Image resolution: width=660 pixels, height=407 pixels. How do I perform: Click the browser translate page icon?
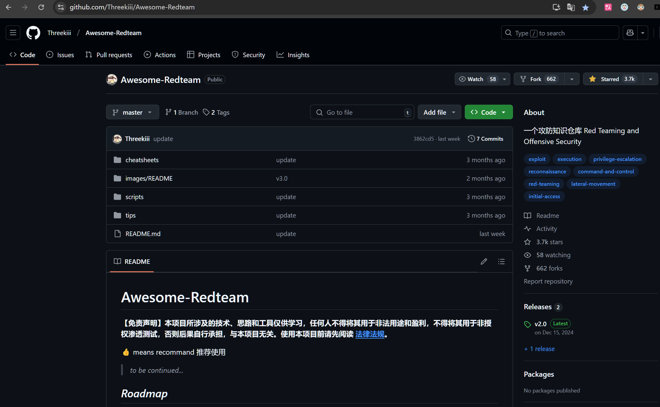click(571, 7)
